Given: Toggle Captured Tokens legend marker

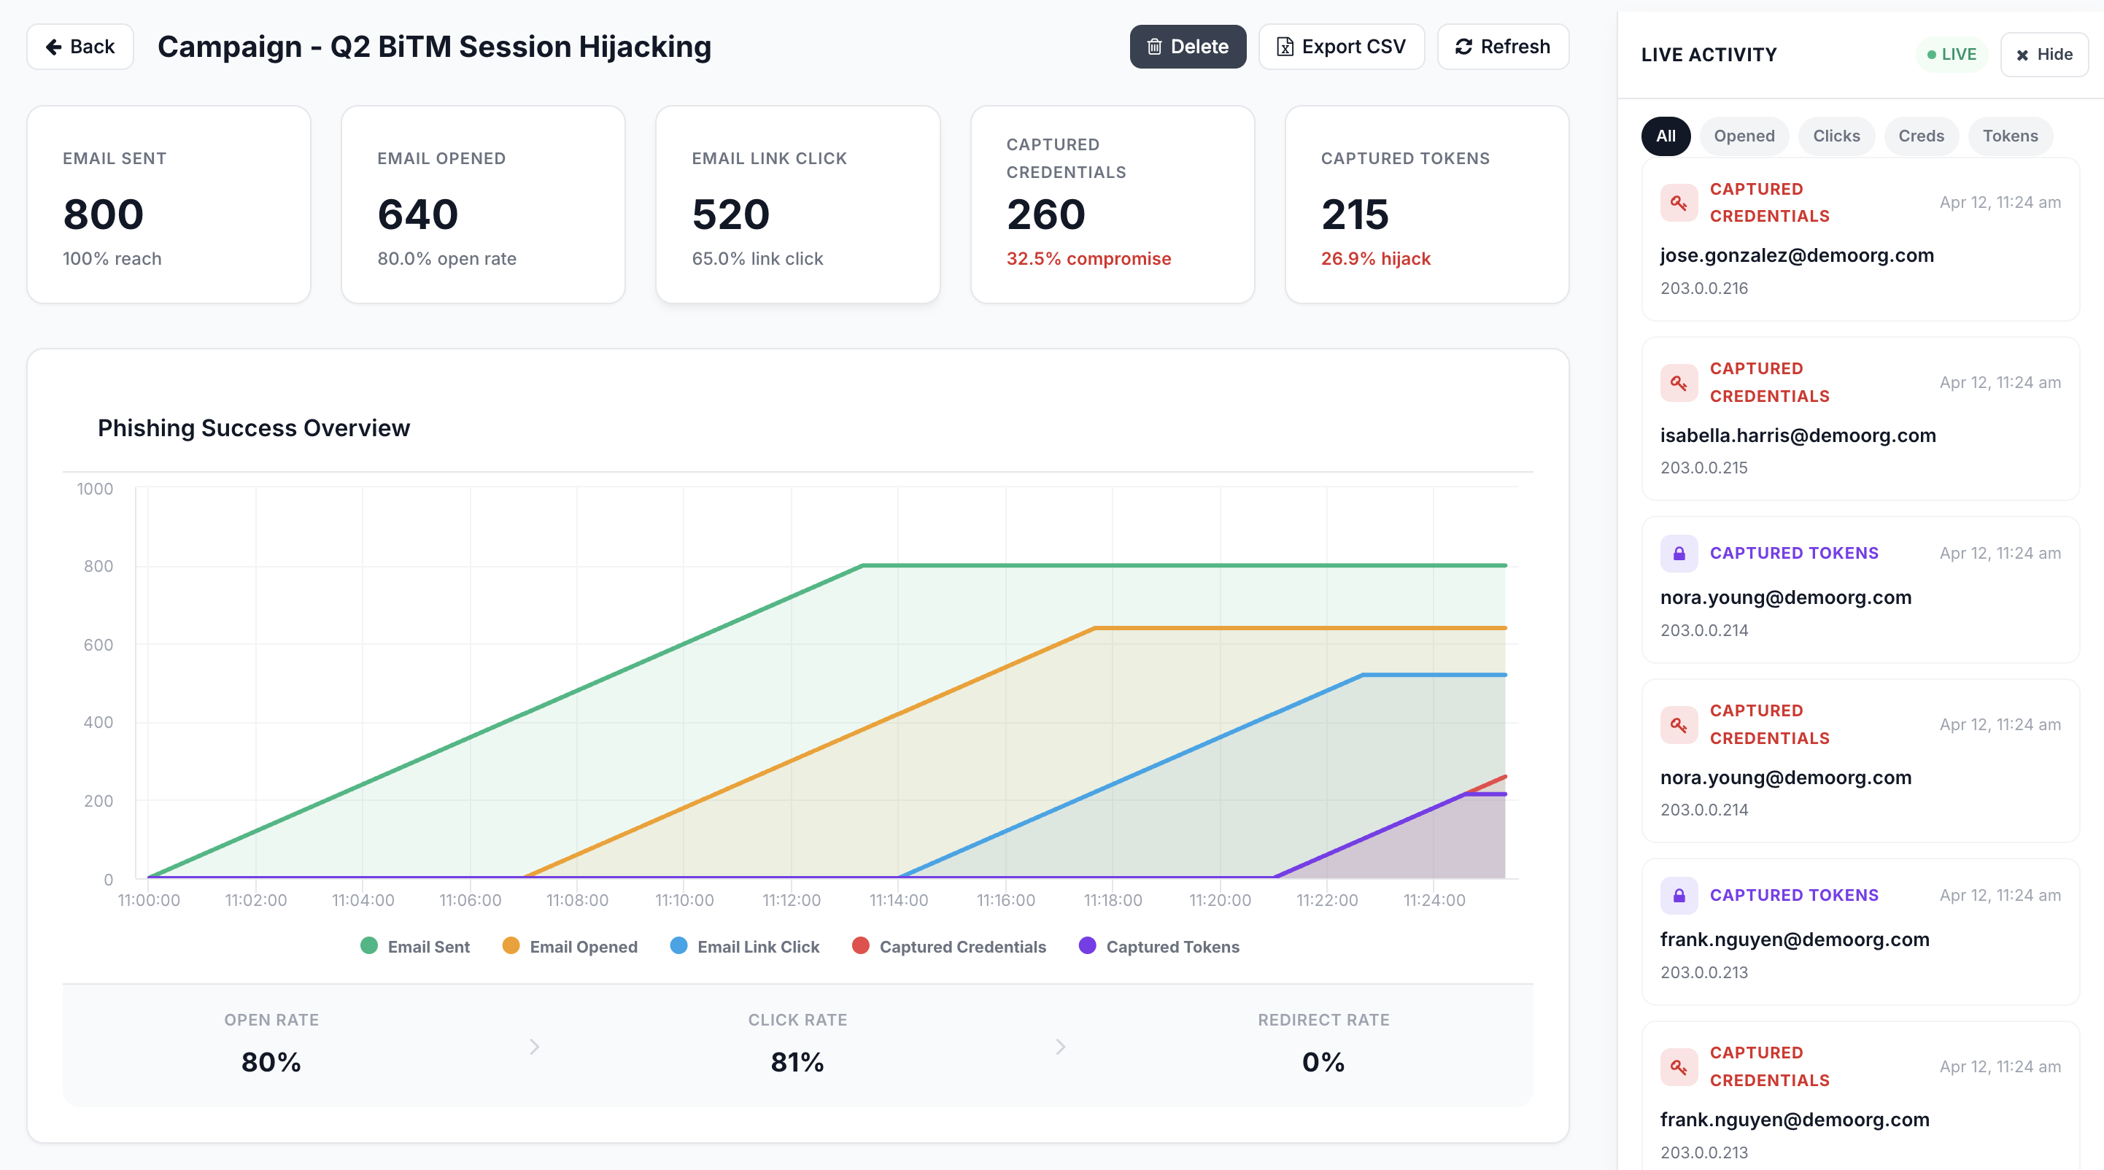Looking at the screenshot, I should tap(1087, 945).
